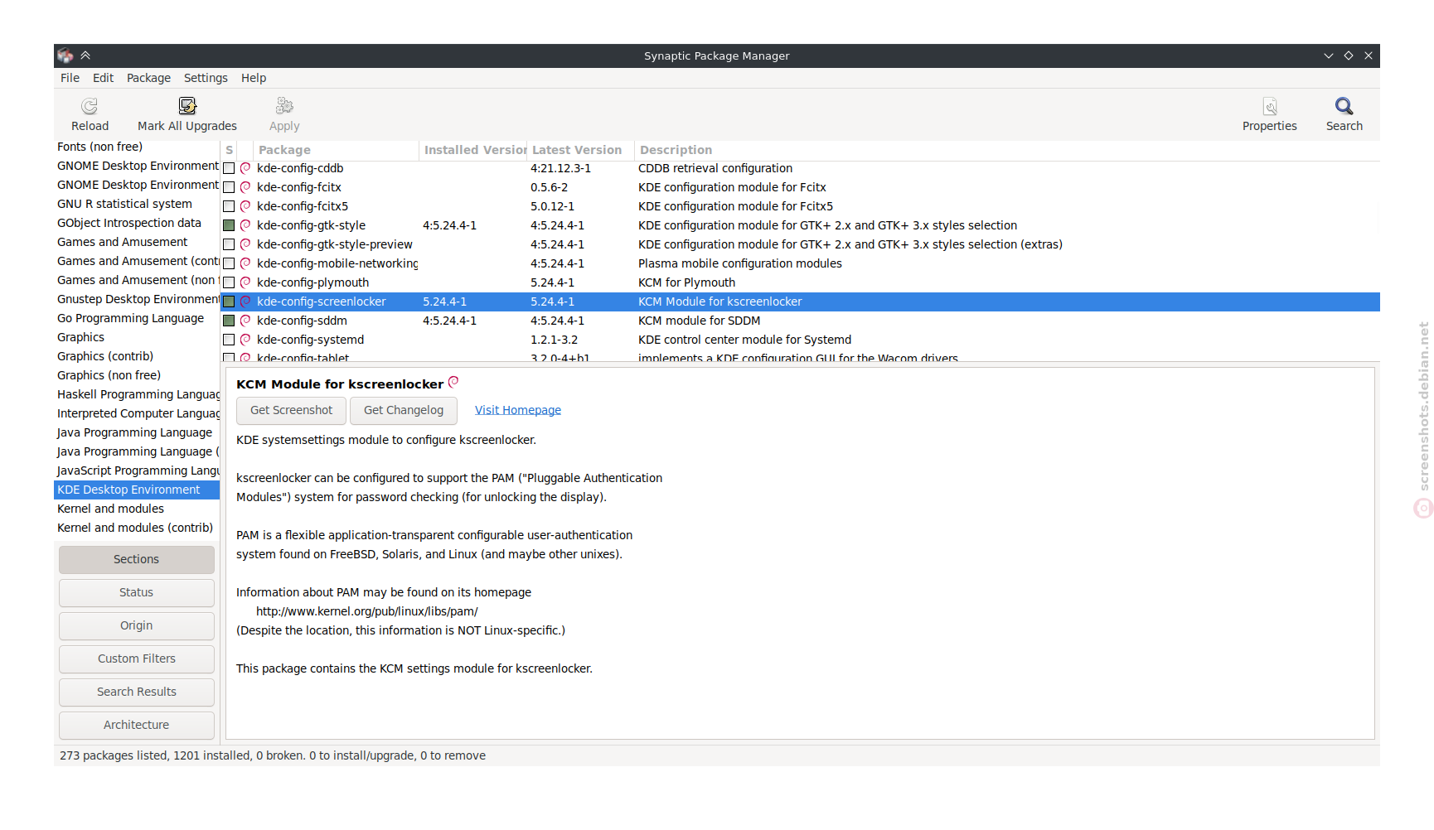Click the KCM for Plymouth description
The height and width of the screenshot is (830, 1434).
point(686,282)
